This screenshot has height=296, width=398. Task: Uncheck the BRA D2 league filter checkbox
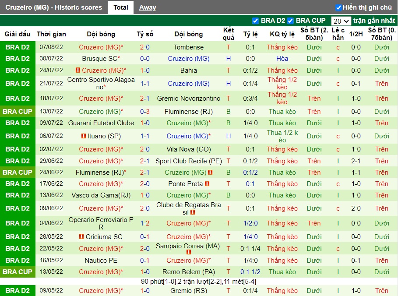(256, 21)
